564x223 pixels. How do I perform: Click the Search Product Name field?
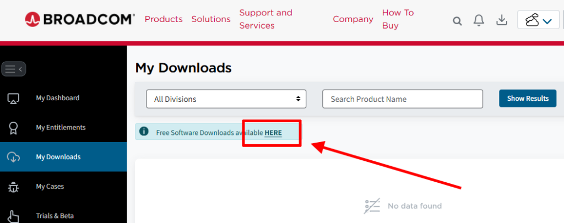403,99
